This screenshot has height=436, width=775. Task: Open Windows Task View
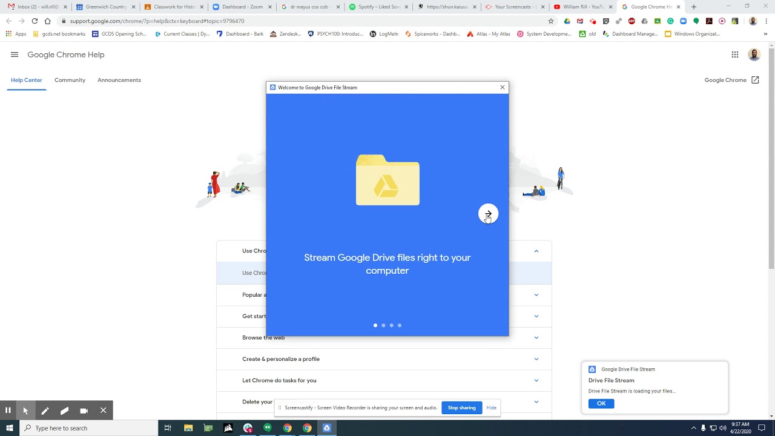(168, 428)
